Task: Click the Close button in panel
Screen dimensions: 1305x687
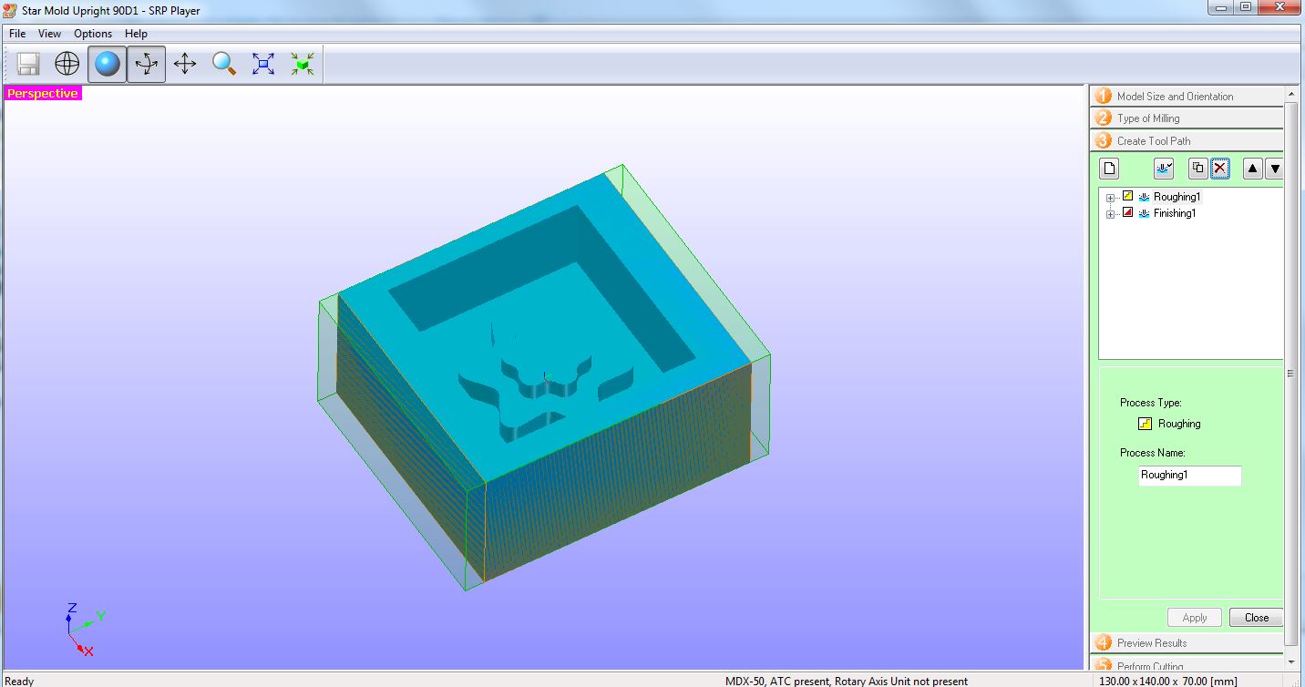Action: click(x=1256, y=617)
